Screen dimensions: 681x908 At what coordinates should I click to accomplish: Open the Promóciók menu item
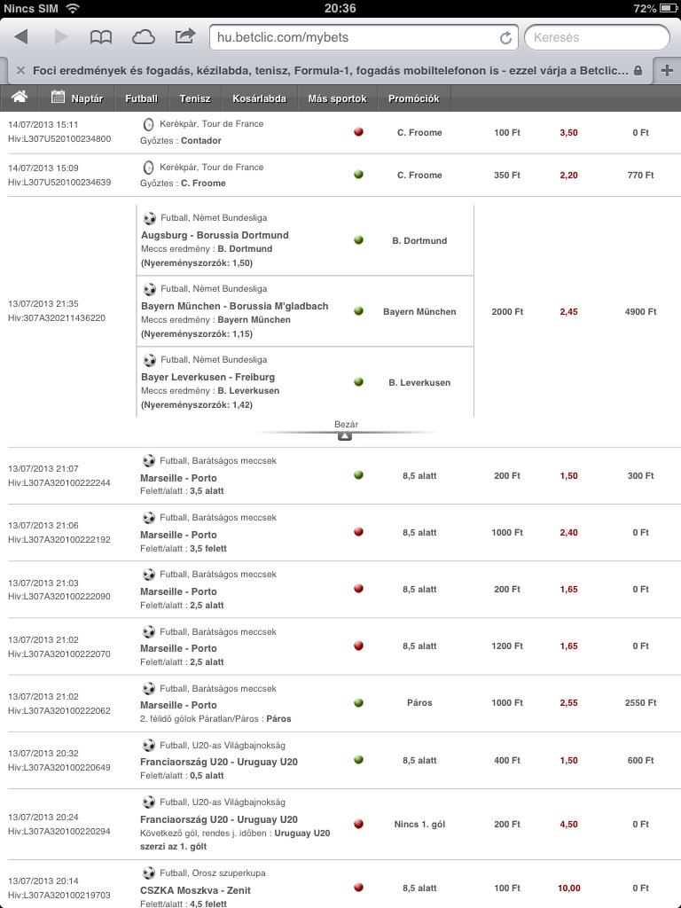tap(413, 98)
